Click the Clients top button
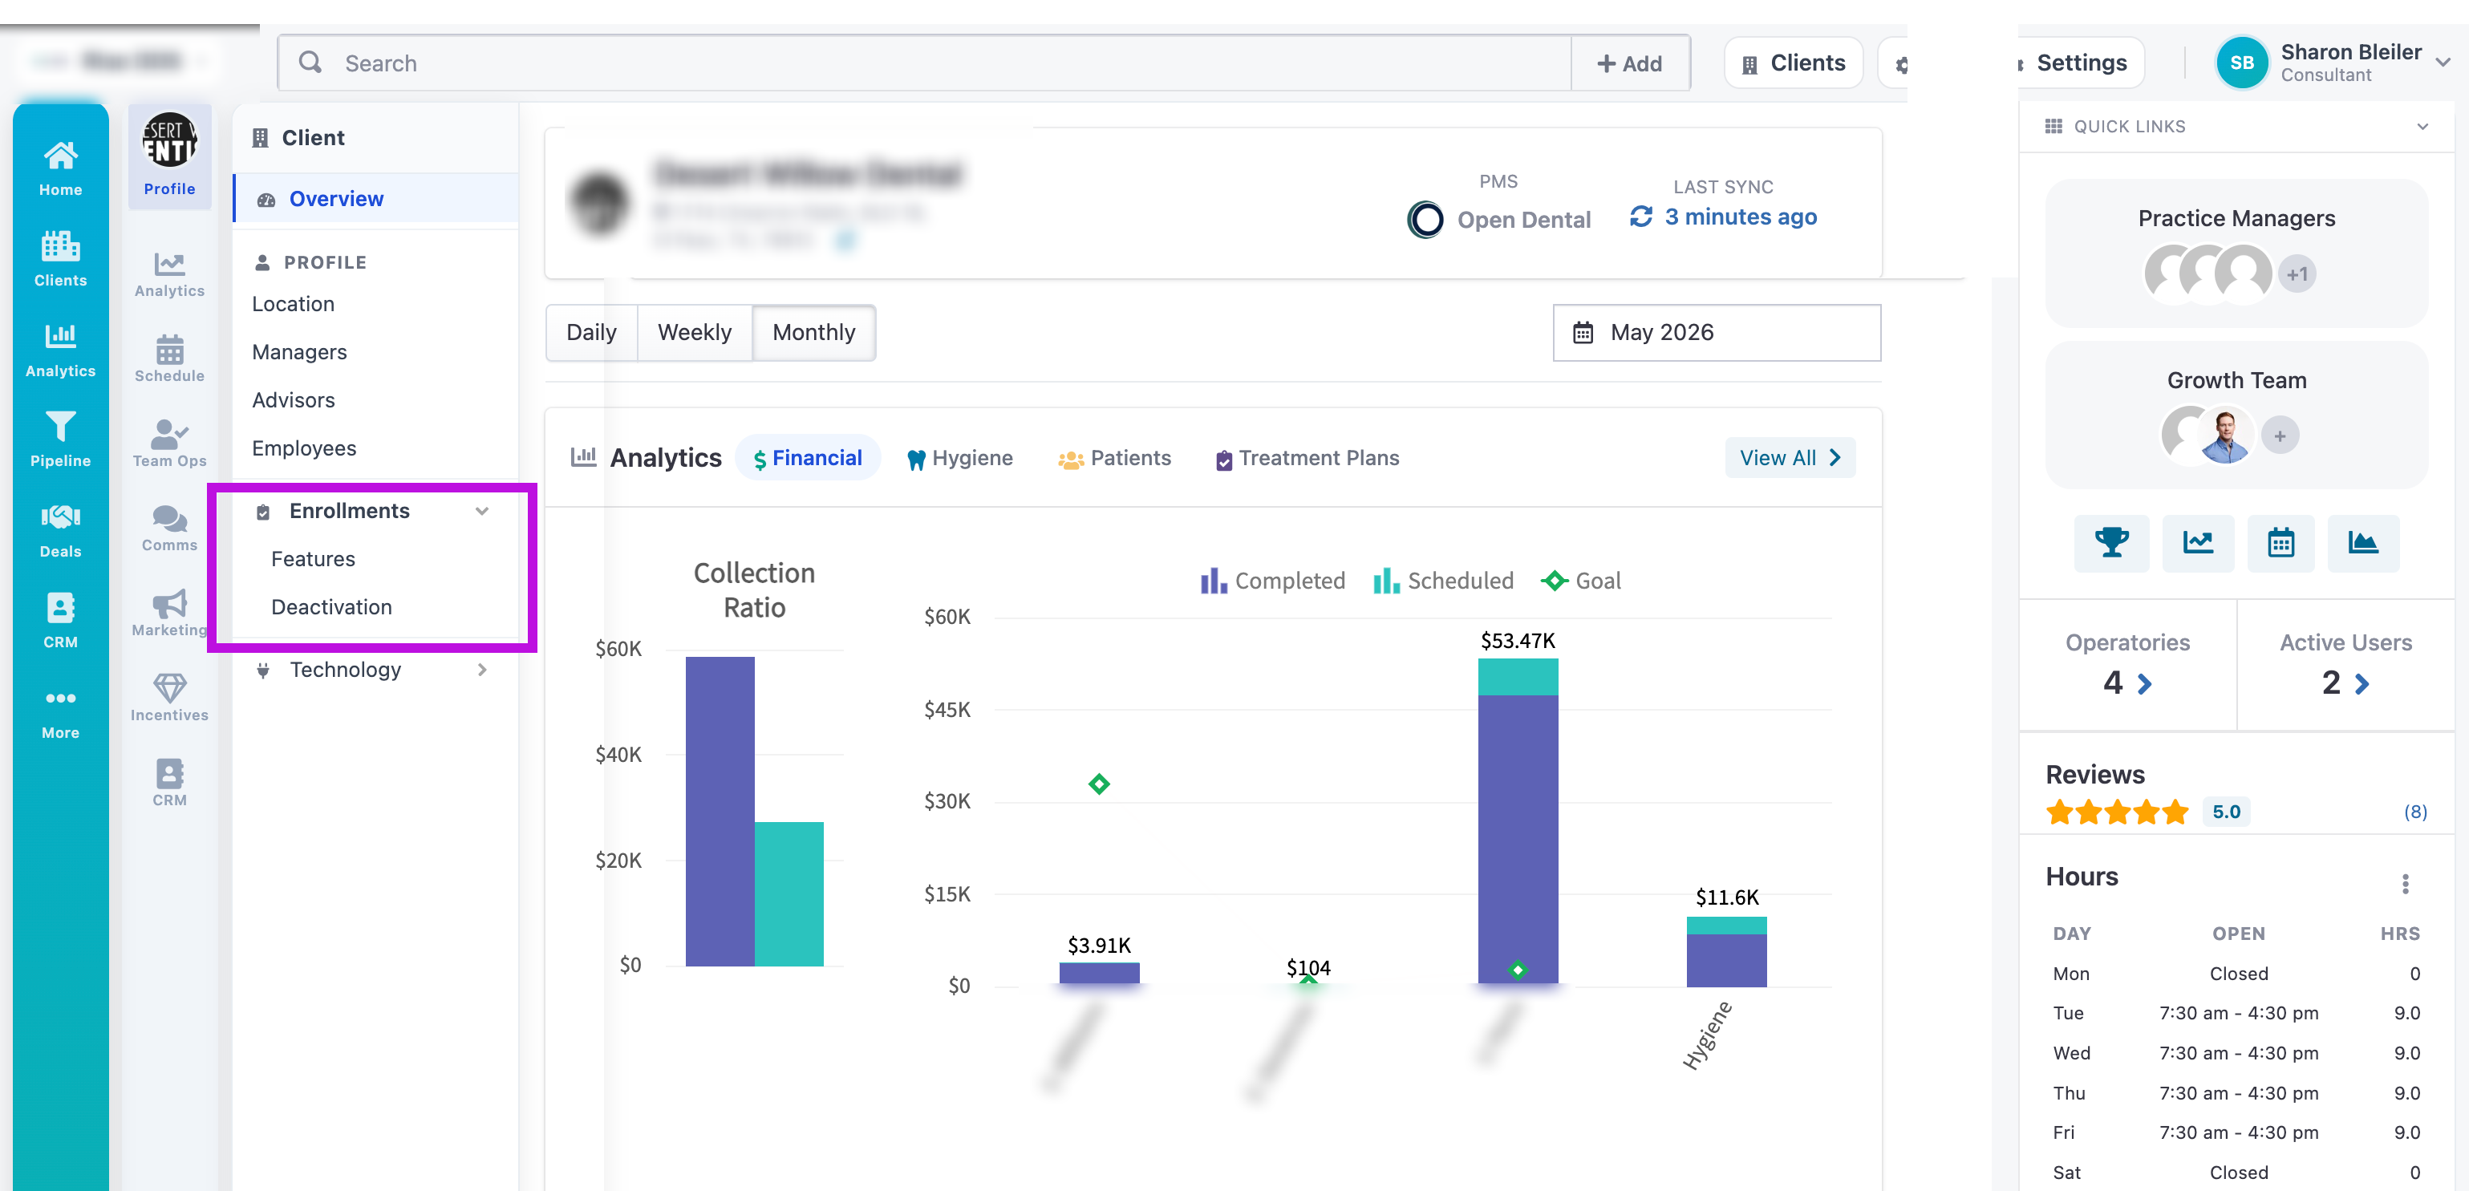The width and height of the screenshot is (2469, 1191). (1794, 63)
